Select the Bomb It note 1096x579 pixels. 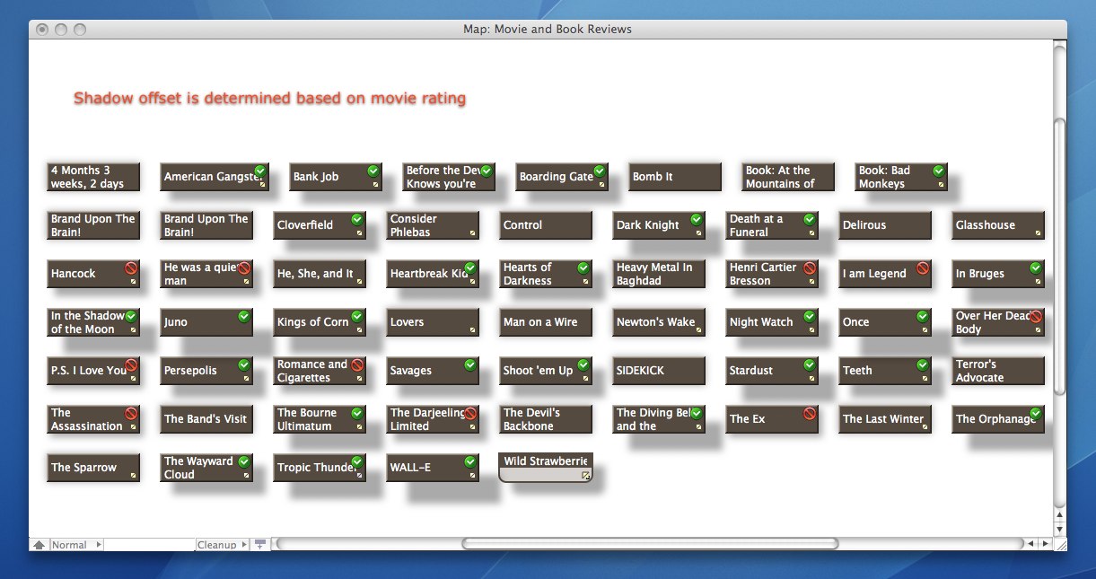click(x=675, y=177)
